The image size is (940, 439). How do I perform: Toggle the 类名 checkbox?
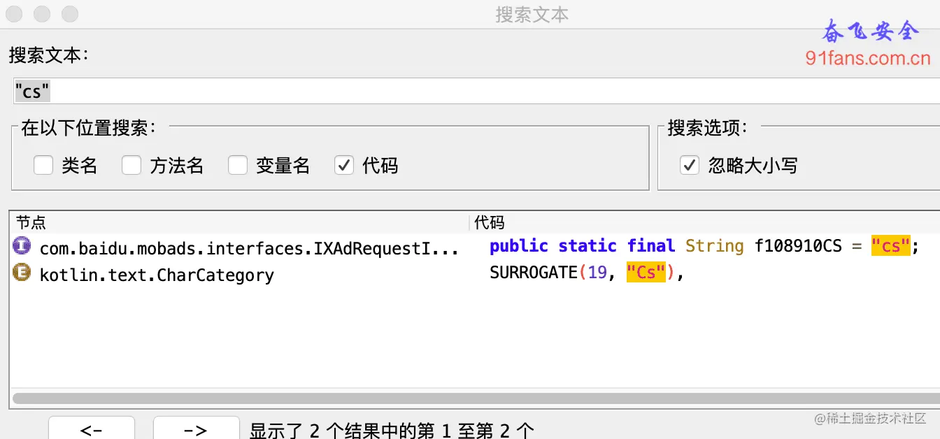pos(43,166)
